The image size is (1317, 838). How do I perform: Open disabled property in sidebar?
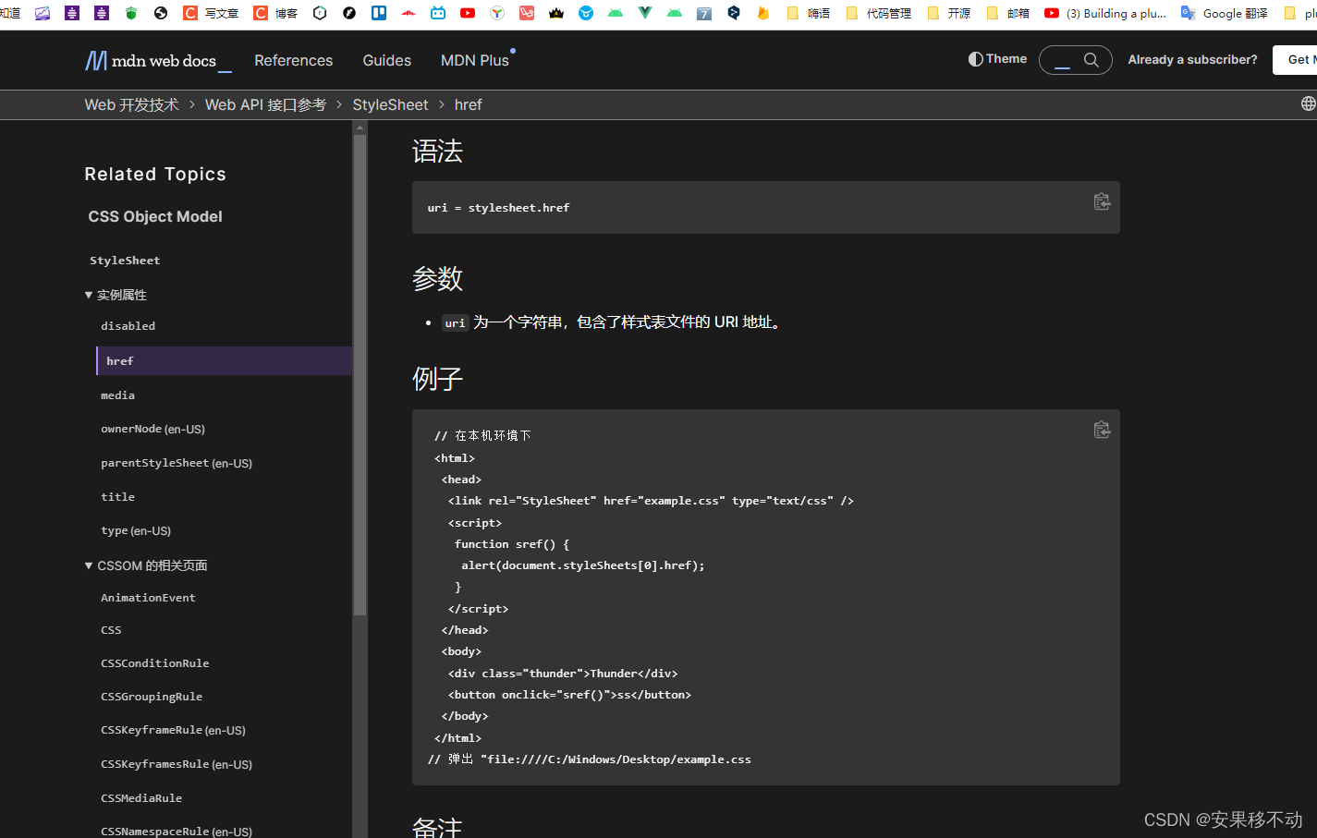[128, 326]
